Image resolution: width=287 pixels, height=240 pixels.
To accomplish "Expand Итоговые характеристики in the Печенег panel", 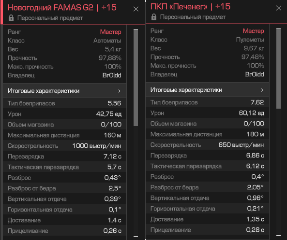I will (207, 90).
